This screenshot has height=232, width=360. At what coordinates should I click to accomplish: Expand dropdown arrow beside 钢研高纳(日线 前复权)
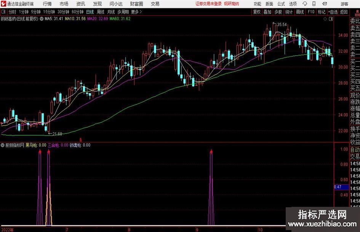point(42,19)
